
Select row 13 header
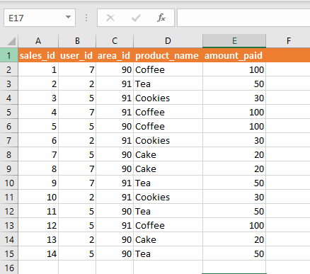click(9, 225)
